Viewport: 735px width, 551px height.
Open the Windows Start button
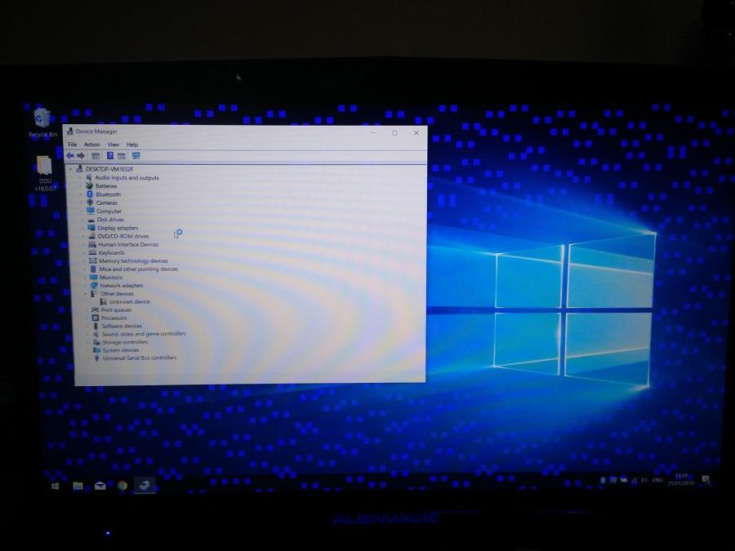[x=55, y=486]
